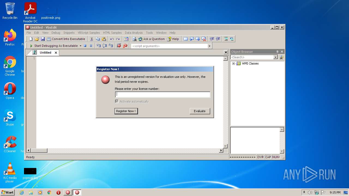Stop debugging with the square icon
Image resolution: width=349 pixels, height=196 pixels.
pos(85,46)
